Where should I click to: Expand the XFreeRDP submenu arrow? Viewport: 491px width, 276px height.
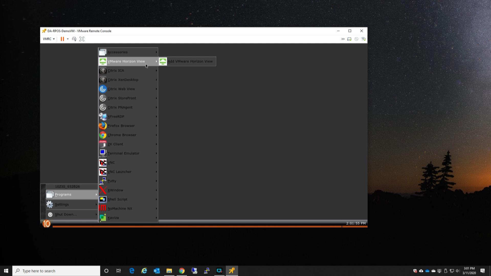pyautogui.click(x=156, y=117)
